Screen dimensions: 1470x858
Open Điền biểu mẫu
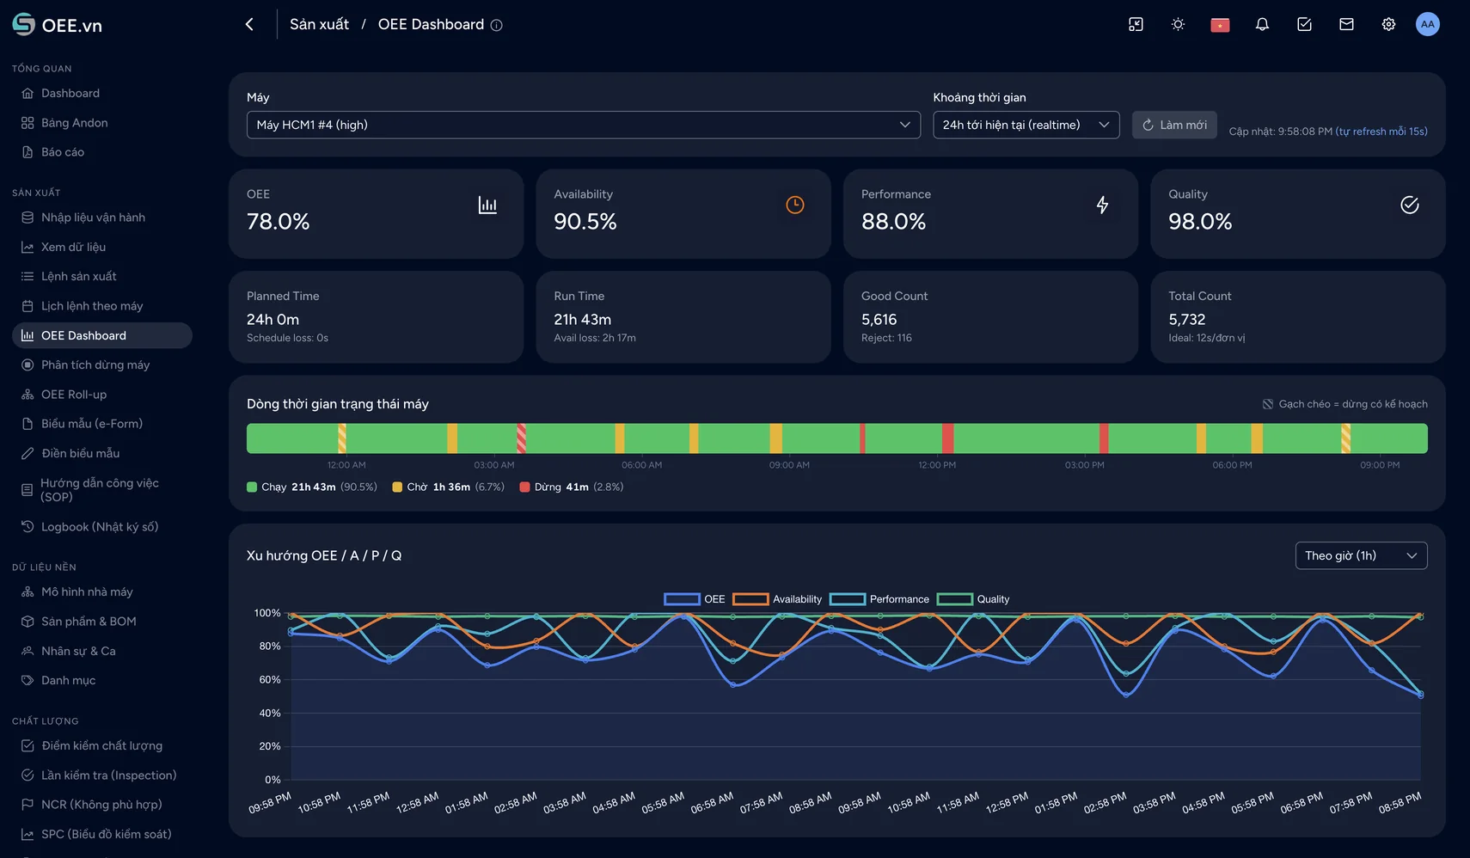click(102, 453)
